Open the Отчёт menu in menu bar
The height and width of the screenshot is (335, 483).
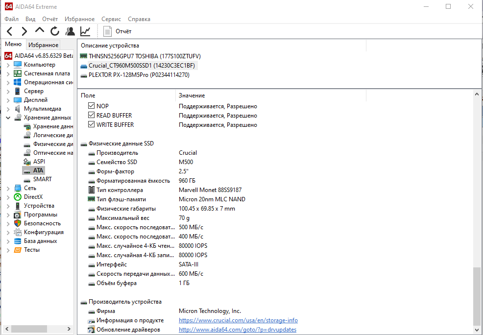[x=50, y=19]
